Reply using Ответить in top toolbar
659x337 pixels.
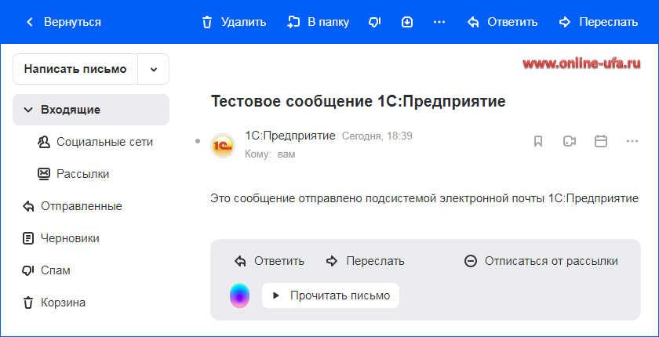pos(502,22)
